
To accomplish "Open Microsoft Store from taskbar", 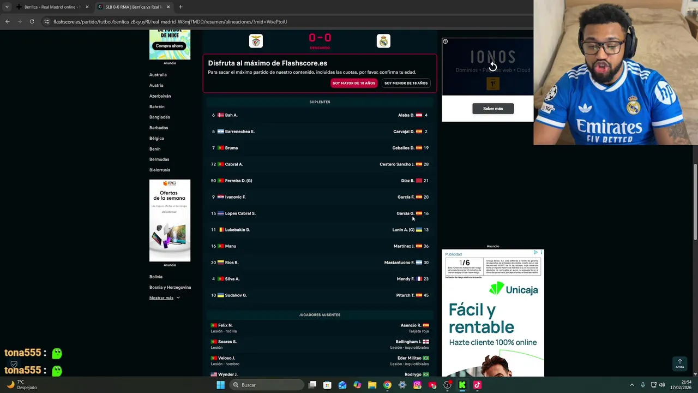I will click(x=327, y=385).
